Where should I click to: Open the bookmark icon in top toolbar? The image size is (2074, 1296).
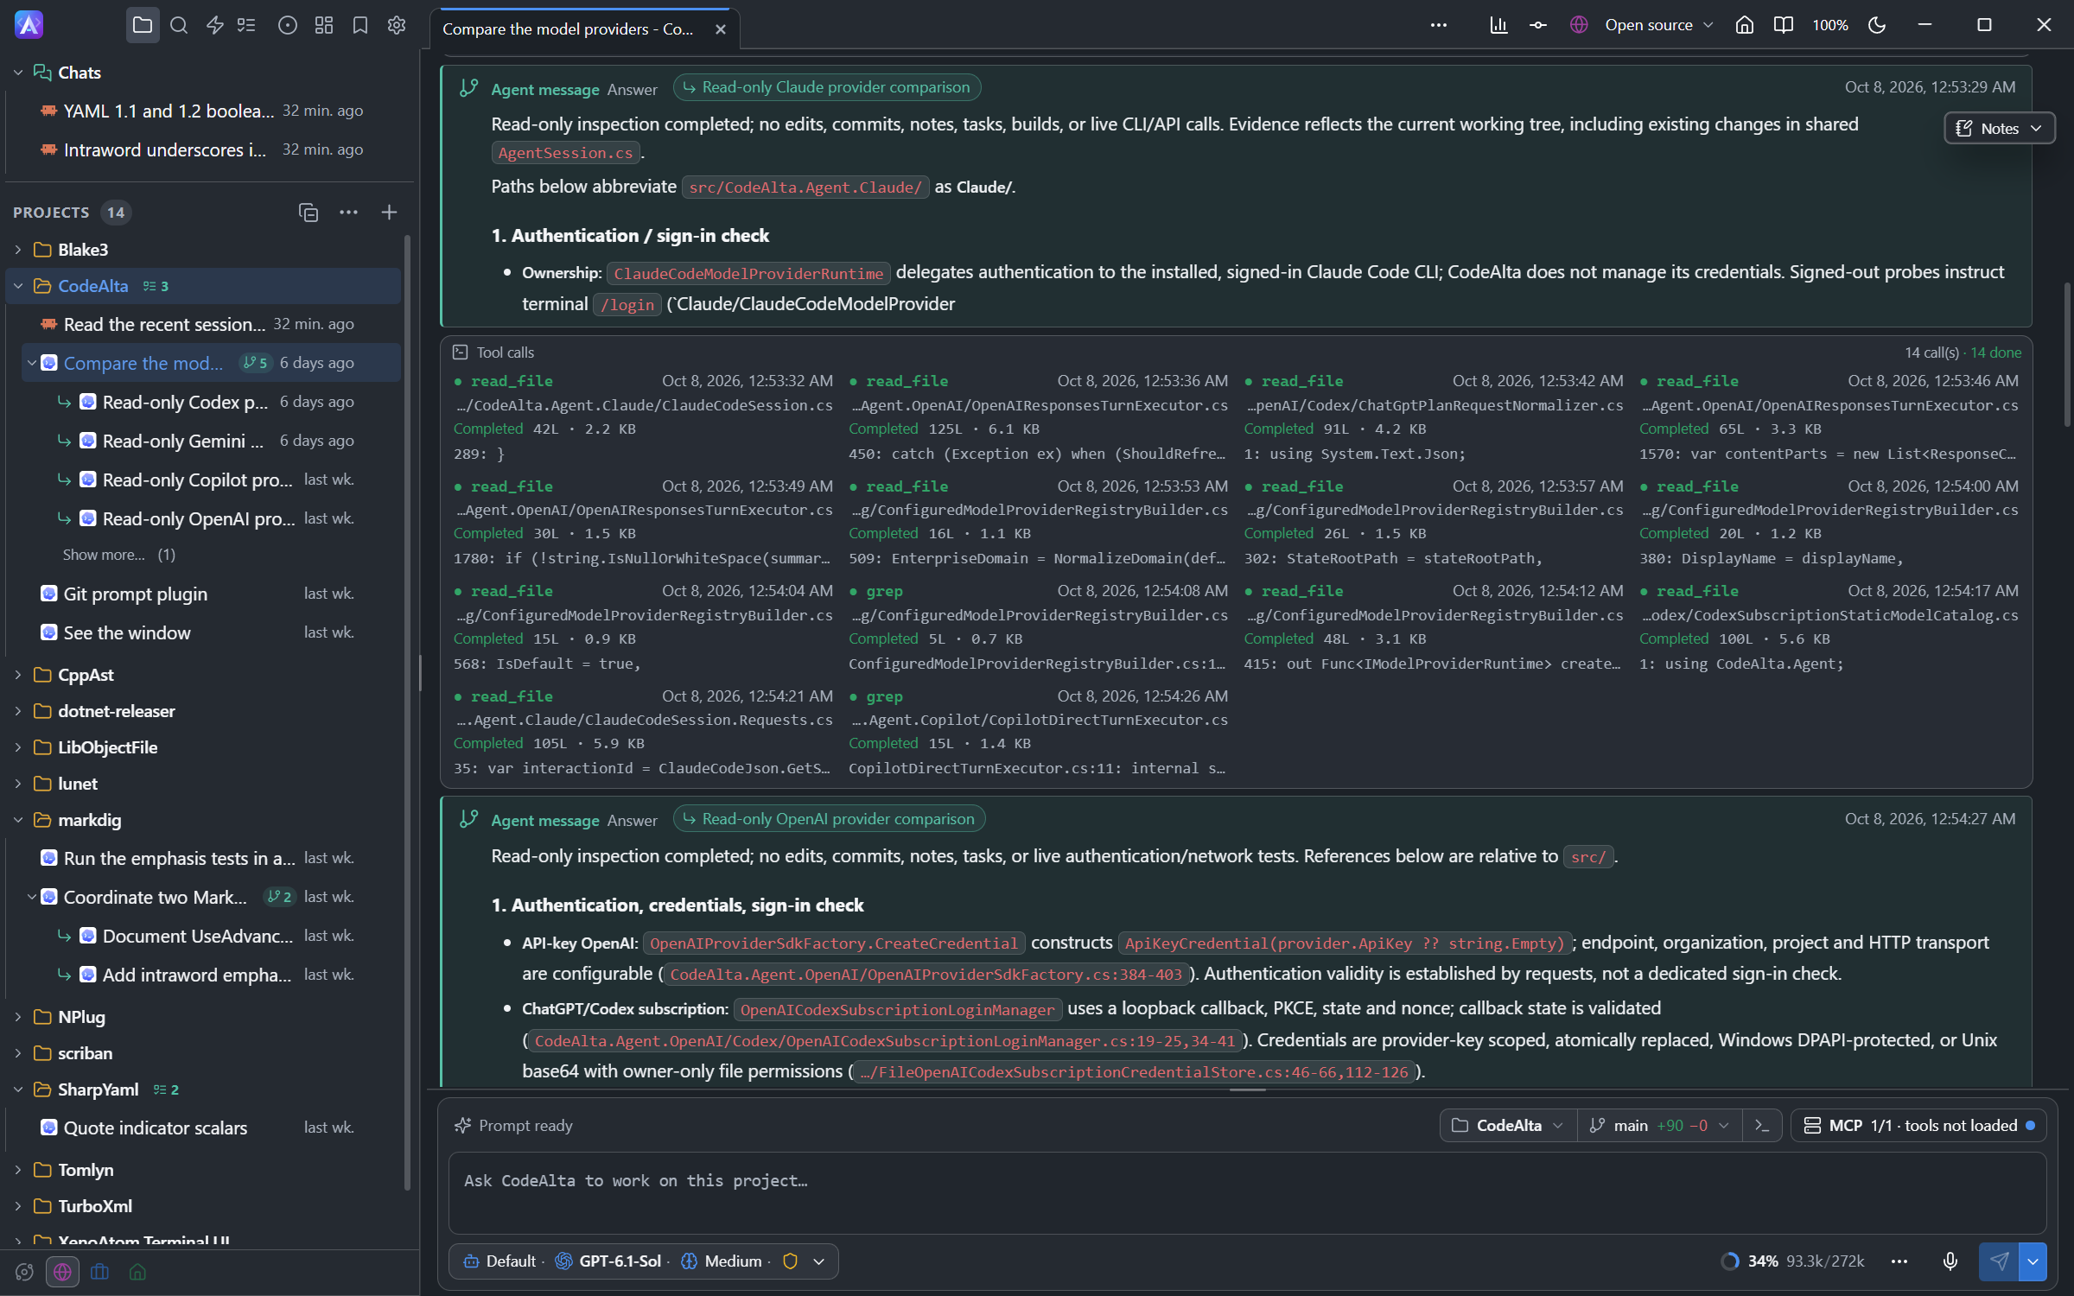pos(360,25)
